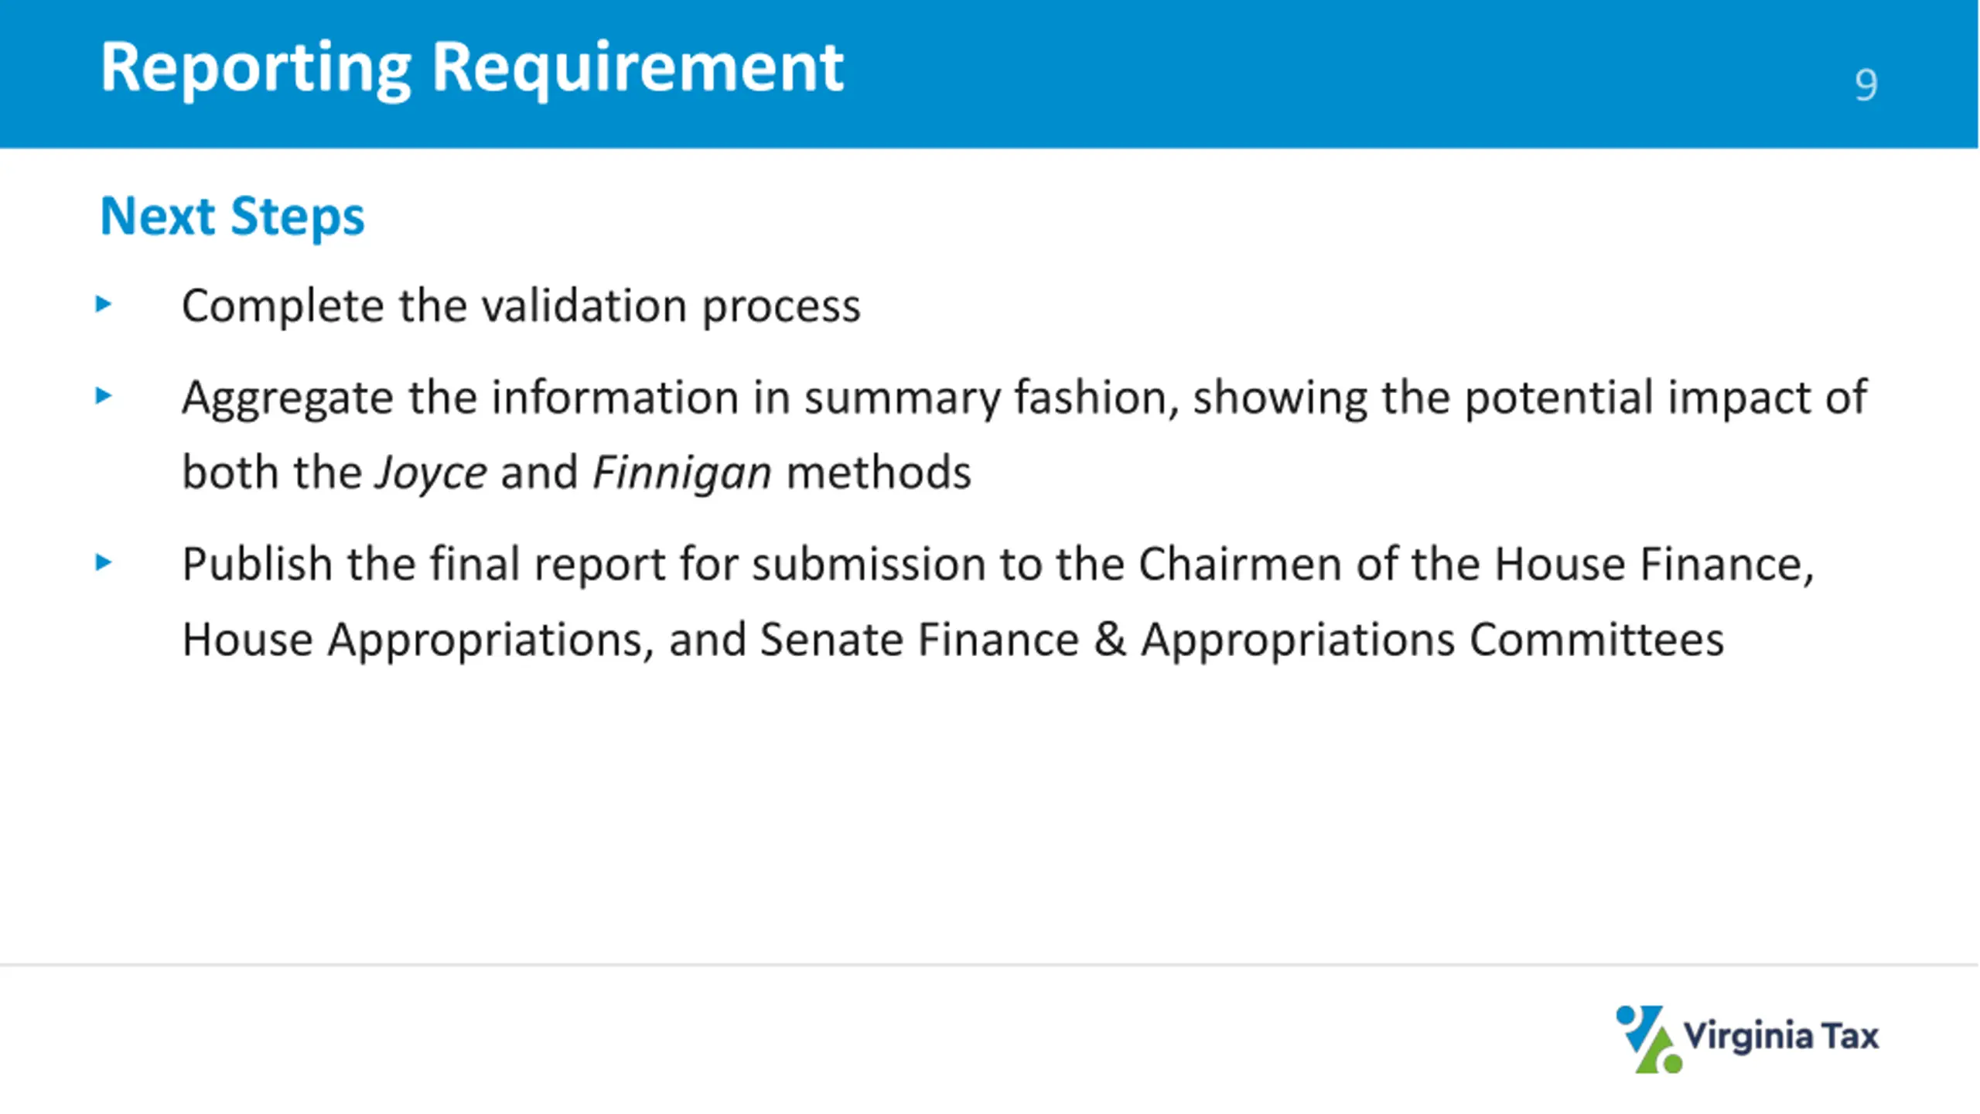Click the "Virginia Tax" logo wordmark

click(1781, 1037)
